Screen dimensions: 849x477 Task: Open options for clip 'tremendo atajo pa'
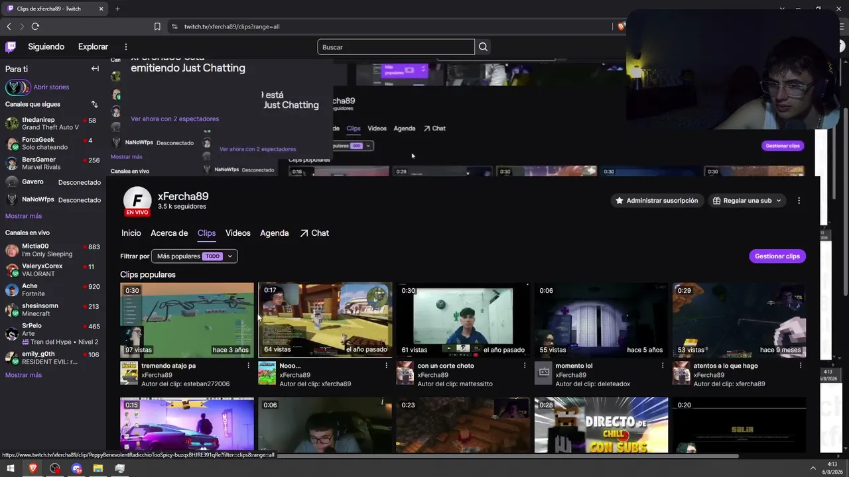point(249,366)
